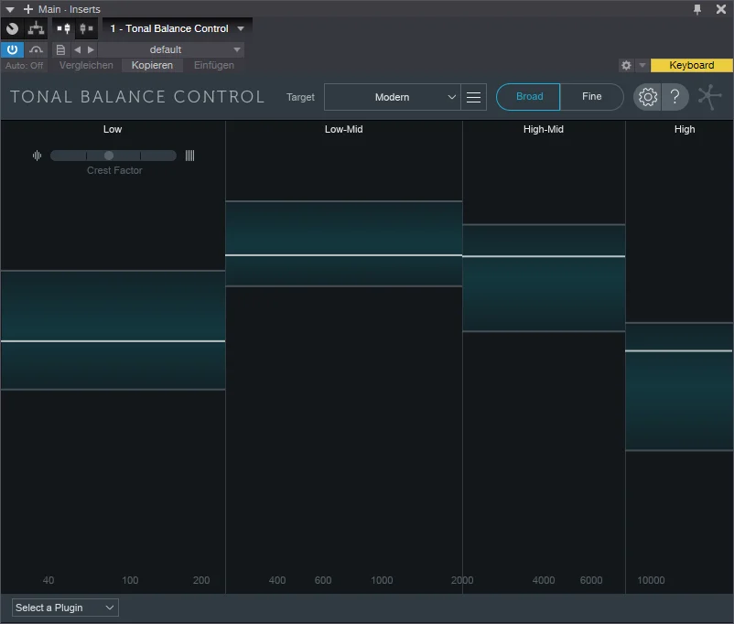Image resolution: width=734 pixels, height=624 pixels.
Task: Toggle the Auto: Off automation mode
Action: tap(25, 66)
